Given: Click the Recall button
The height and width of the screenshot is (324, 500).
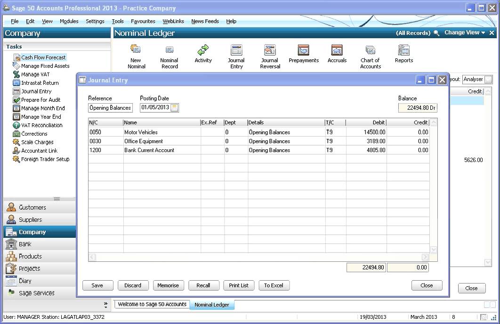Looking at the screenshot, I should pyautogui.click(x=203, y=285).
